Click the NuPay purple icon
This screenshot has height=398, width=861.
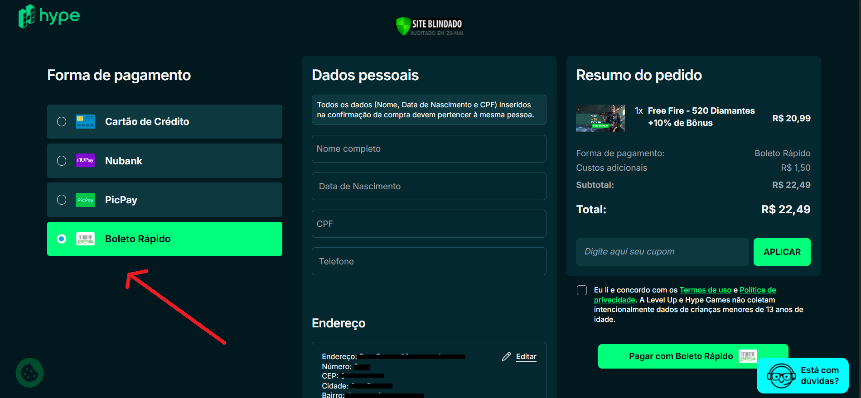85,160
